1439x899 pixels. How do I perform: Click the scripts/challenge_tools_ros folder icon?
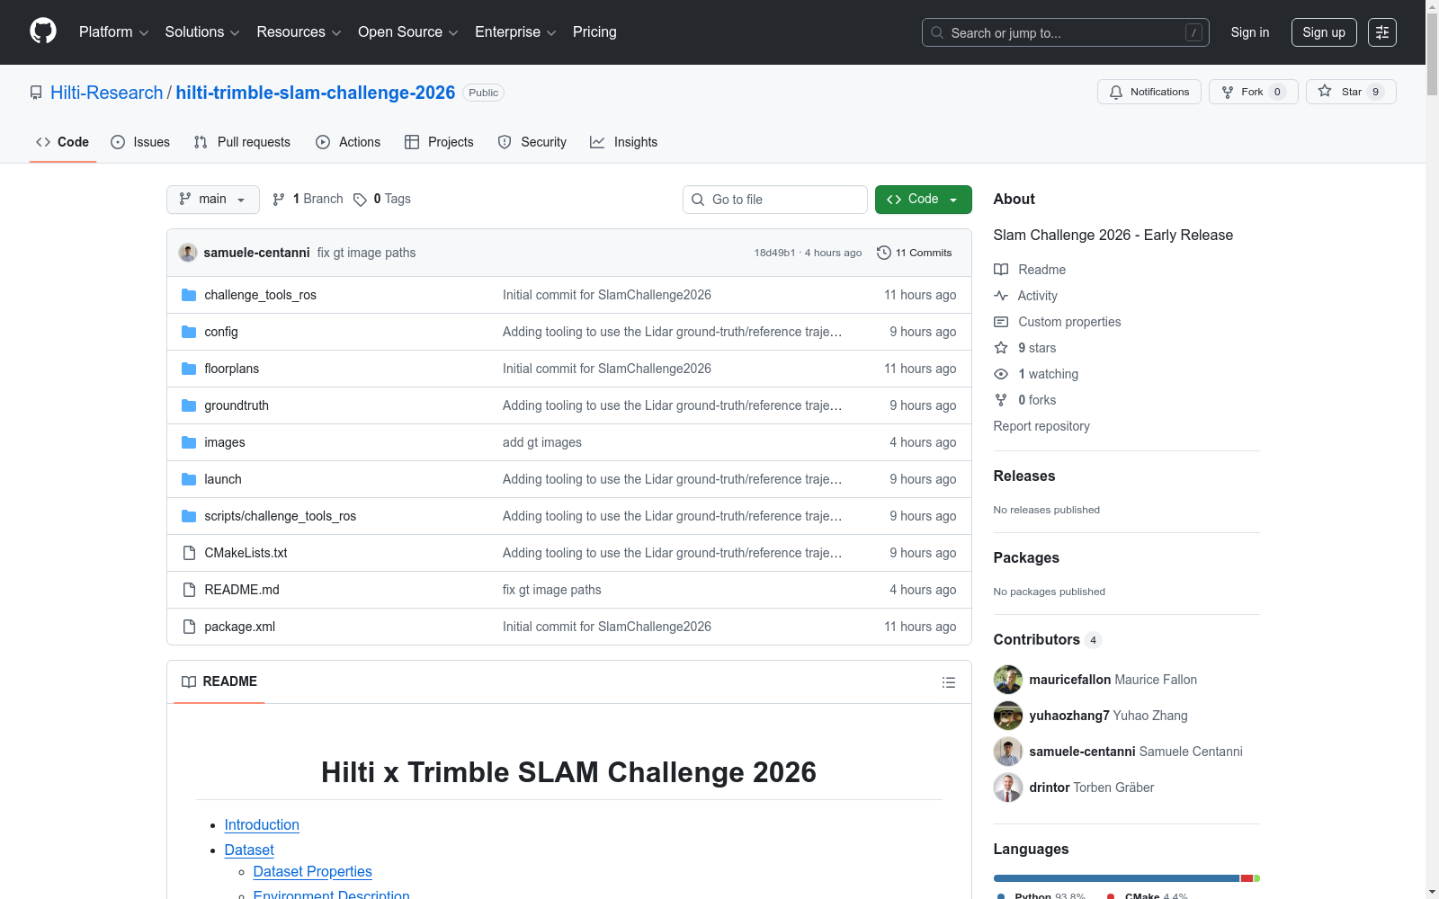point(189,516)
